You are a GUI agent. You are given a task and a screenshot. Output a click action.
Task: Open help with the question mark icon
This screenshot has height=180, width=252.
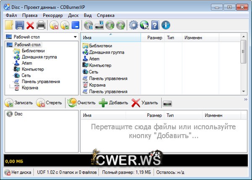click(x=155, y=26)
